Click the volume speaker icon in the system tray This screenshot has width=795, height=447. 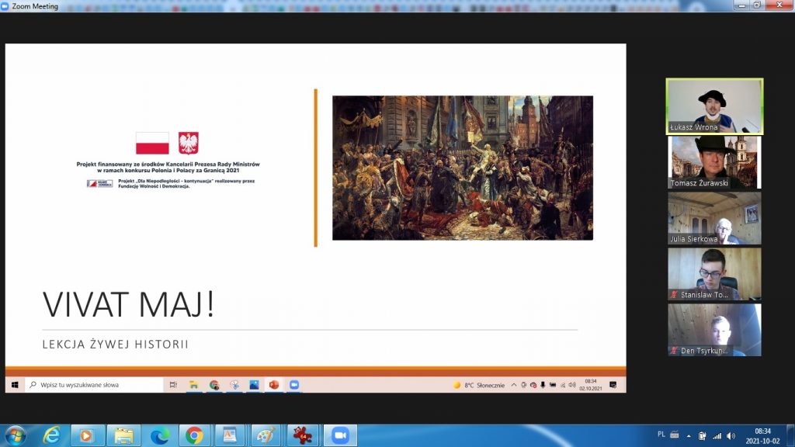pyautogui.click(x=730, y=435)
